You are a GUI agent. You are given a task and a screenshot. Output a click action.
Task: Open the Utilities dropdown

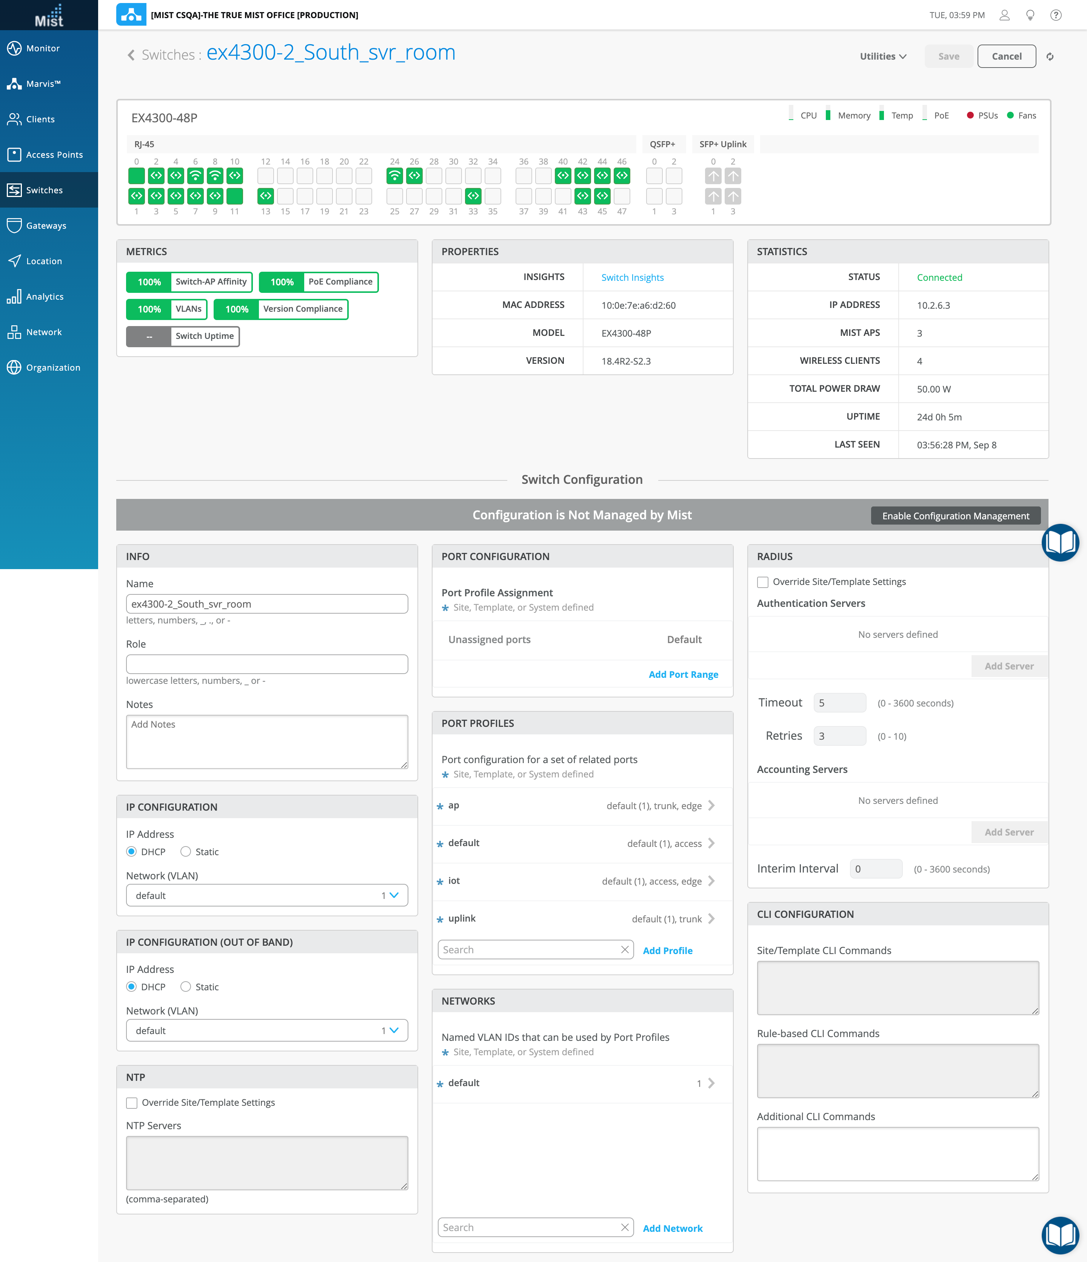tap(883, 56)
